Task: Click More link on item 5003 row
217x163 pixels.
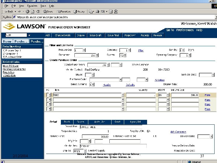Action: pos(207,95)
